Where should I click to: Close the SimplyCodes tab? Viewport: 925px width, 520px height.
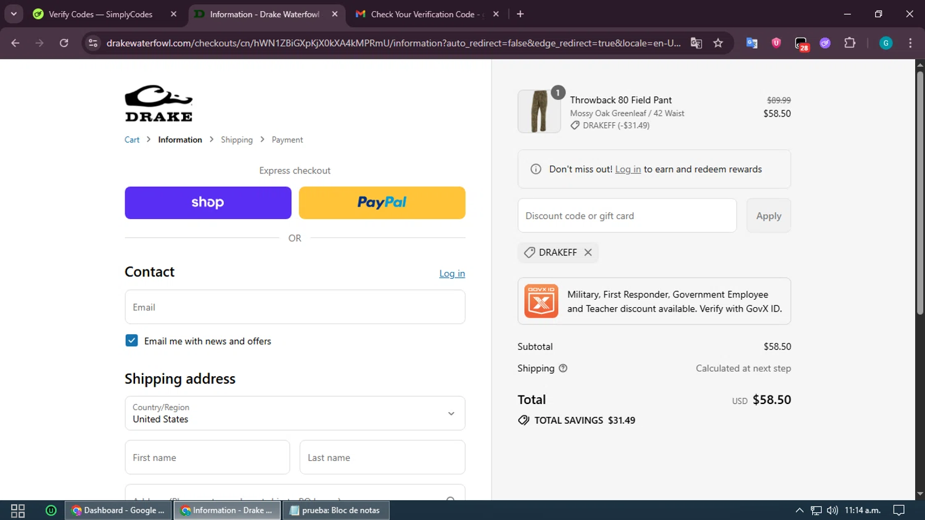tap(173, 14)
